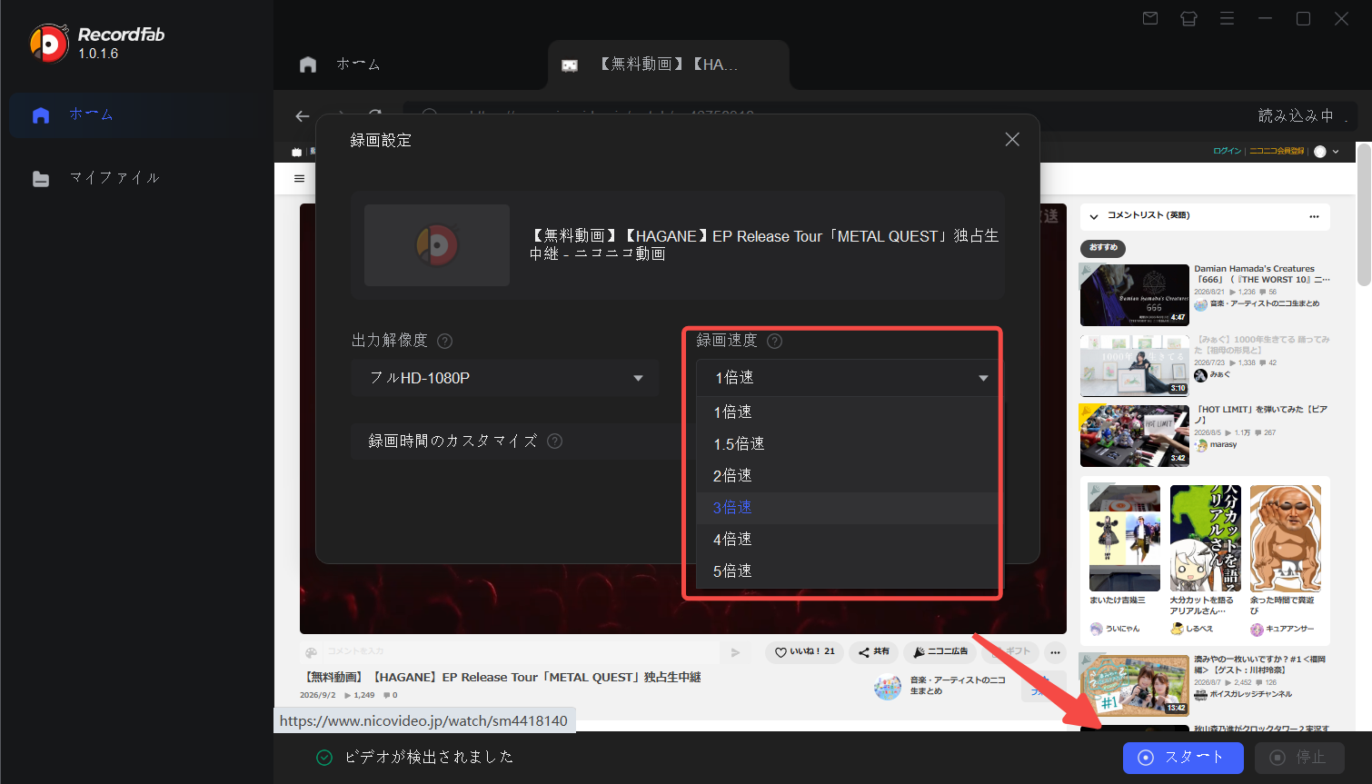
Task: Click the comment send arrow icon
Action: [x=735, y=652]
